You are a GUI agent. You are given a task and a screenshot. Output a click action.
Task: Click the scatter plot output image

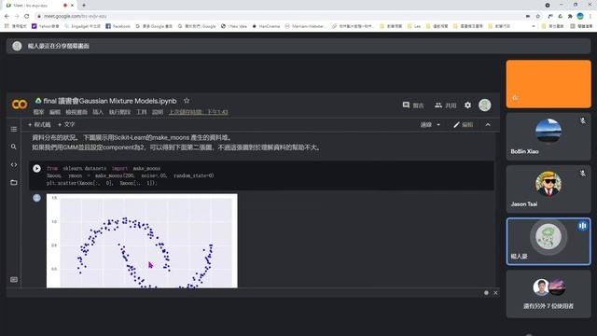click(x=142, y=241)
